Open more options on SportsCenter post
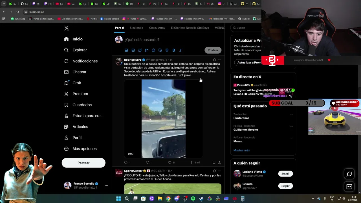The image size is (361, 203). (x=220, y=171)
